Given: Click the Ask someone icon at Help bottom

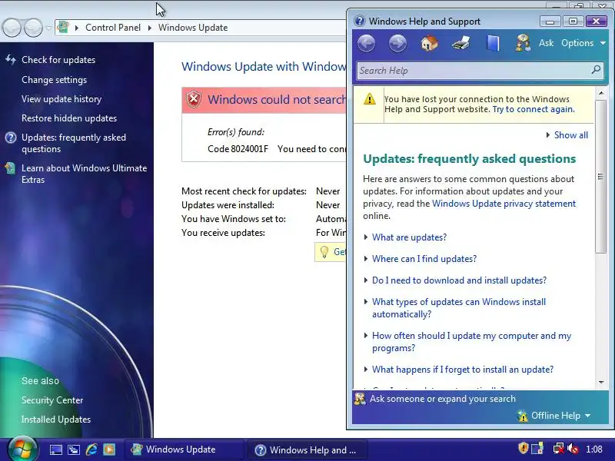Looking at the screenshot, I should 360,399.
